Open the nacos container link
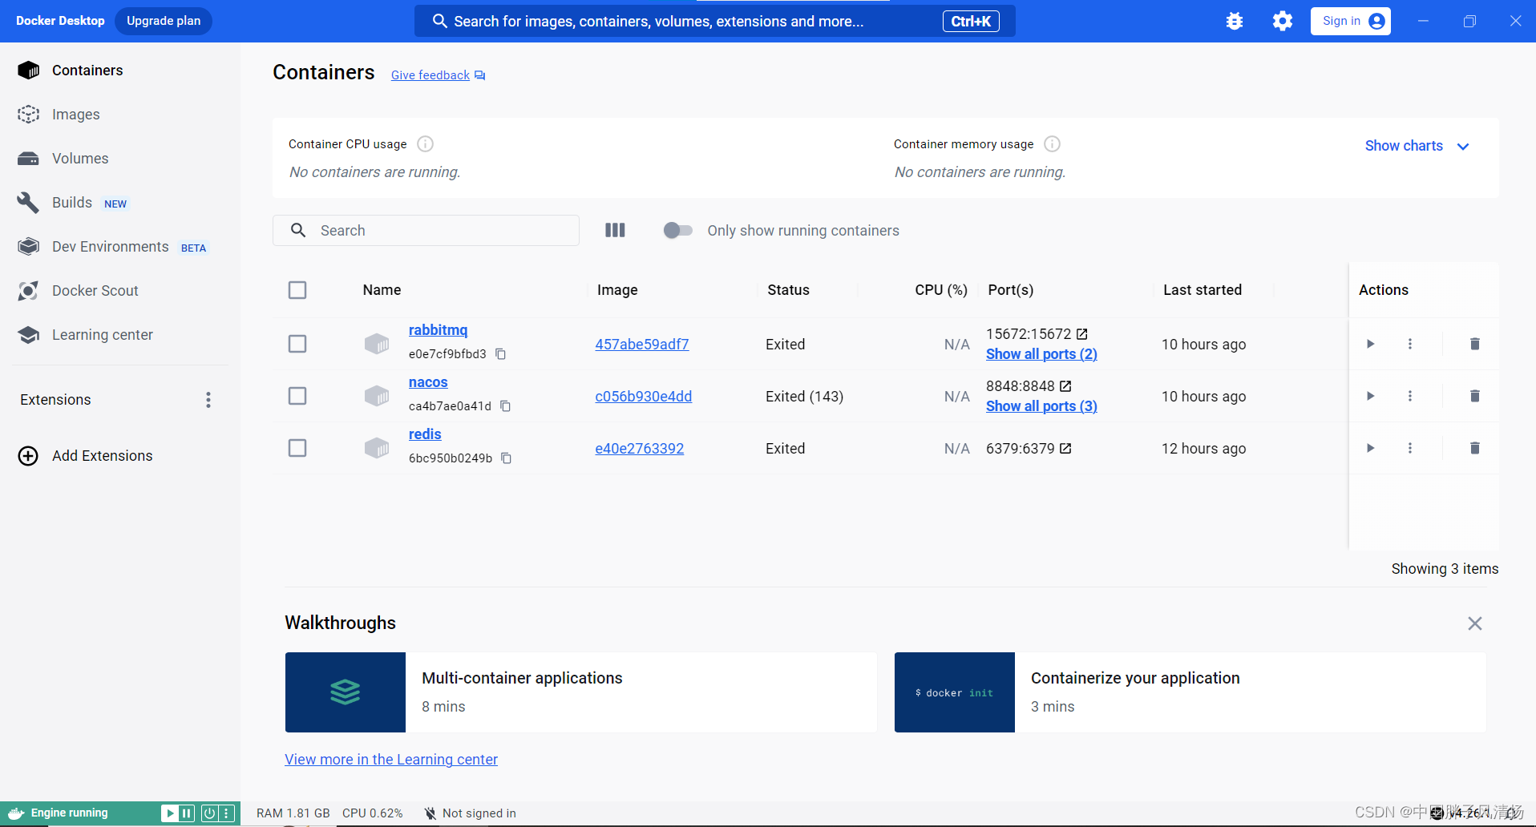Screen dimensions: 1536x827 pos(428,382)
